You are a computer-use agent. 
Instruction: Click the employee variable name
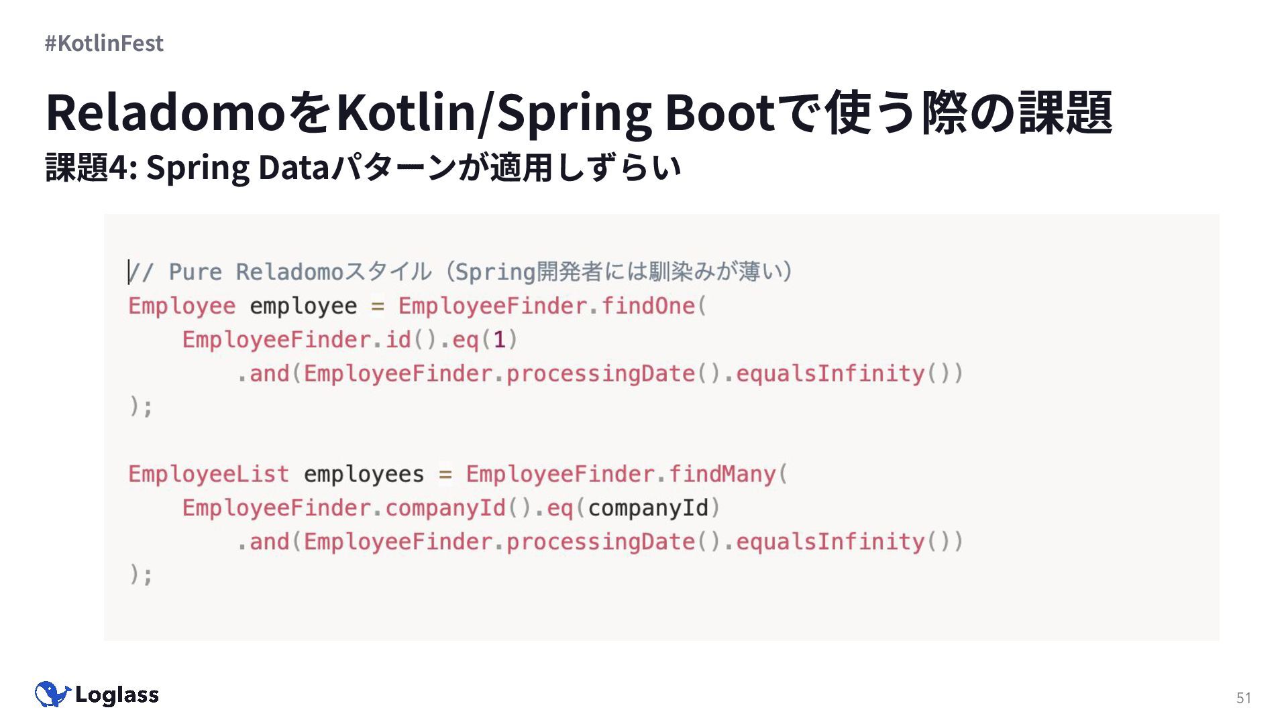tap(303, 306)
